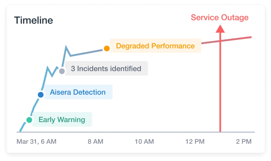Select the 2 PM axis label
271x161 pixels.
pos(243,141)
